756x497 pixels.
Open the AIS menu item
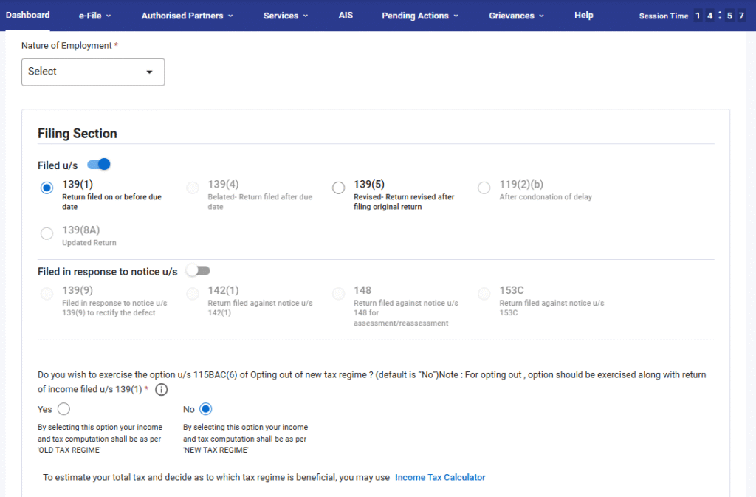click(346, 15)
